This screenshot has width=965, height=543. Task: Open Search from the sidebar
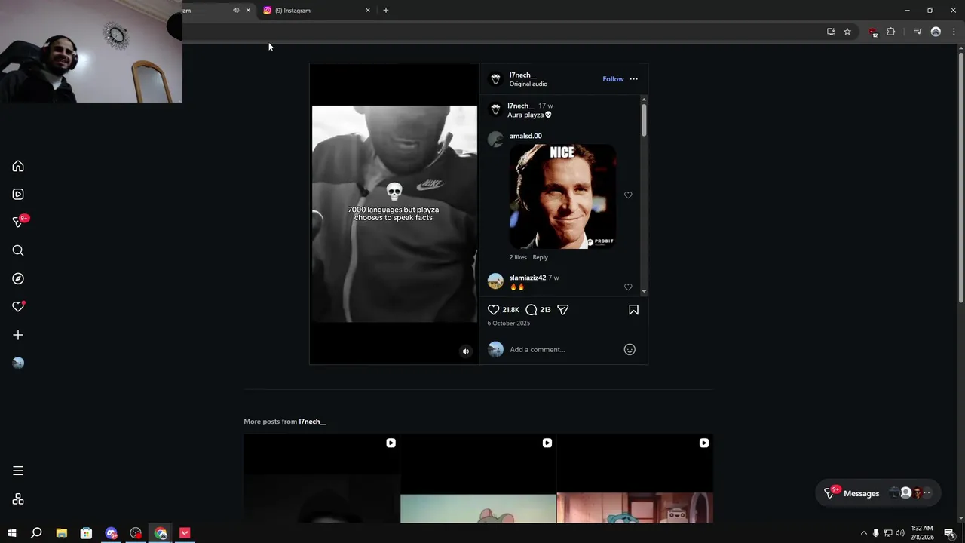tap(18, 250)
